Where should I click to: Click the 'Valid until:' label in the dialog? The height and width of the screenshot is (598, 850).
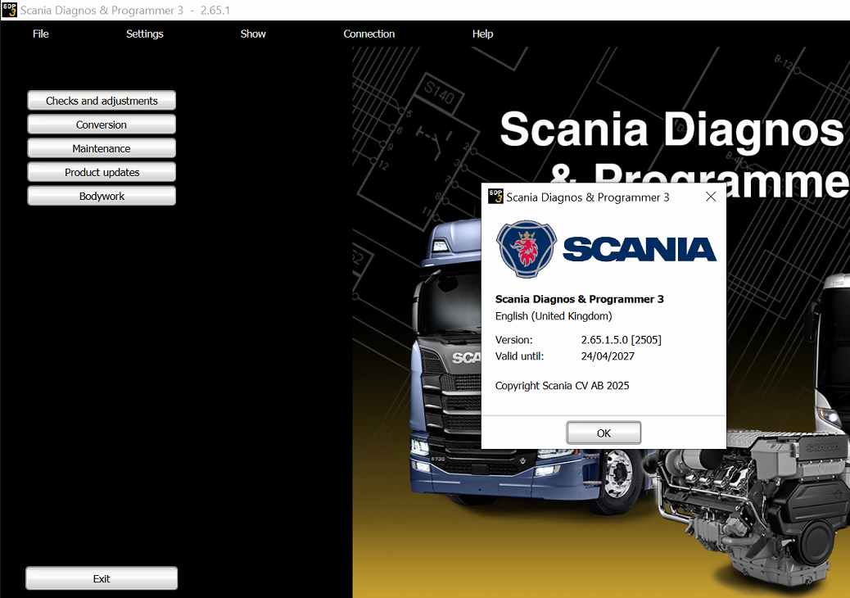pyautogui.click(x=519, y=356)
